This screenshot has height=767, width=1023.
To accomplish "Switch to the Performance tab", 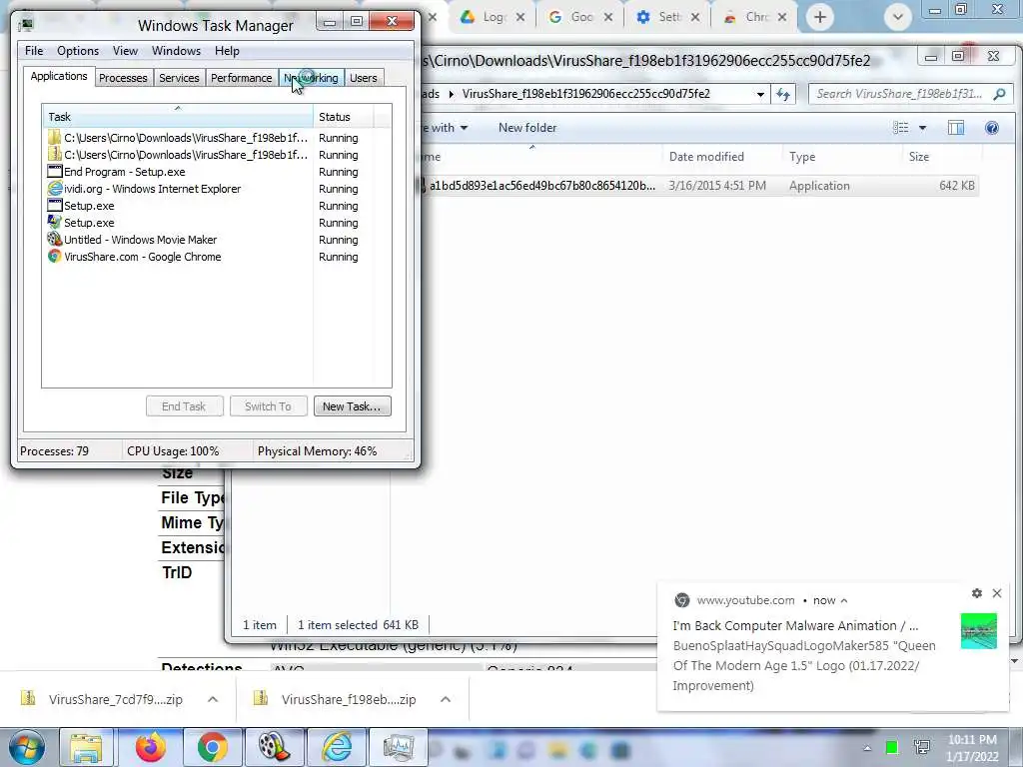I will (x=242, y=78).
